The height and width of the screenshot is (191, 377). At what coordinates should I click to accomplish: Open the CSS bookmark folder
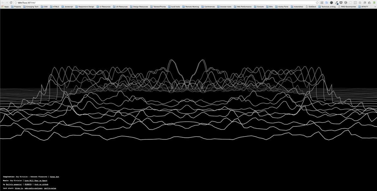point(44,7)
